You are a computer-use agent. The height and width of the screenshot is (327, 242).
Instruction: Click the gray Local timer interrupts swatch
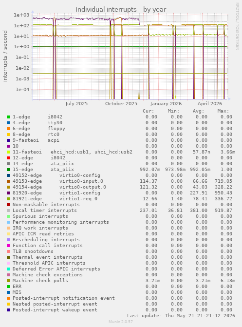(8, 211)
